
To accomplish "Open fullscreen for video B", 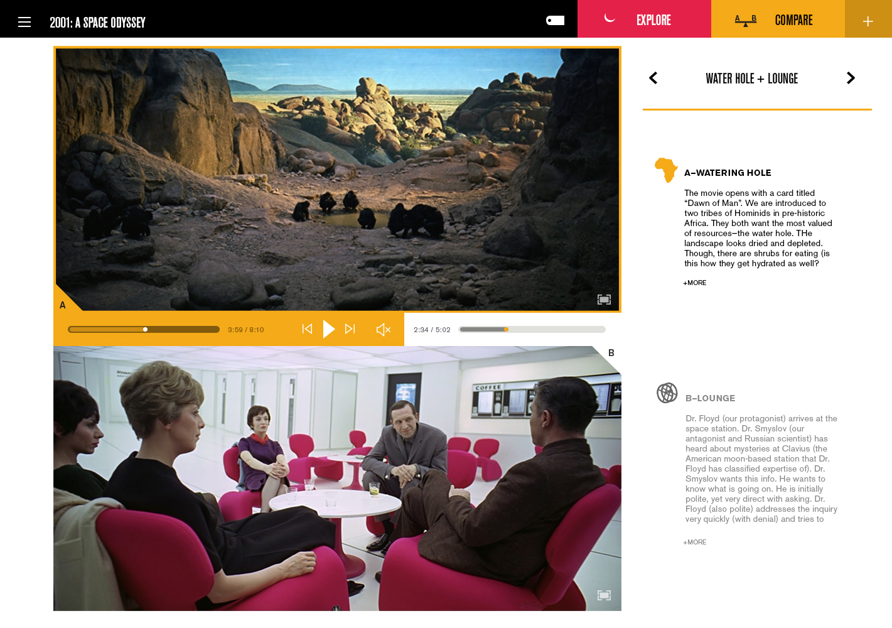I will pyautogui.click(x=604, y=595).
